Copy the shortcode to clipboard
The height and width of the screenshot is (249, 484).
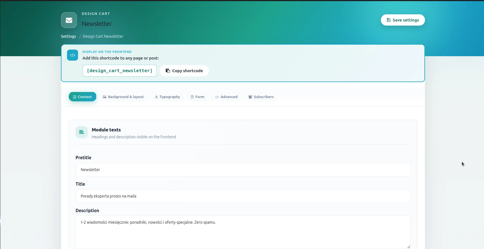point(184,71)
